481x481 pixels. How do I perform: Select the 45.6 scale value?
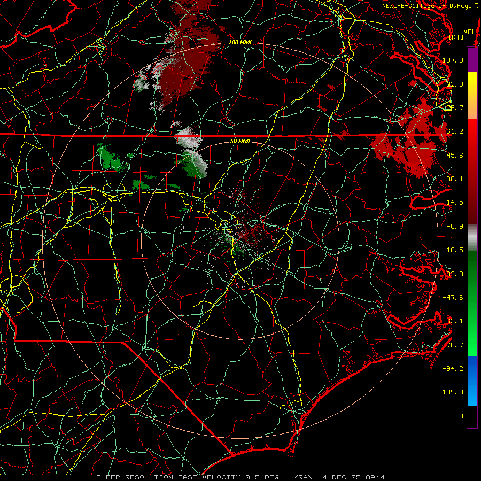tap(455, 155)
